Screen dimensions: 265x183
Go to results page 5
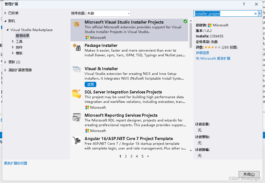pyautogui.click(x=142, y=156)
